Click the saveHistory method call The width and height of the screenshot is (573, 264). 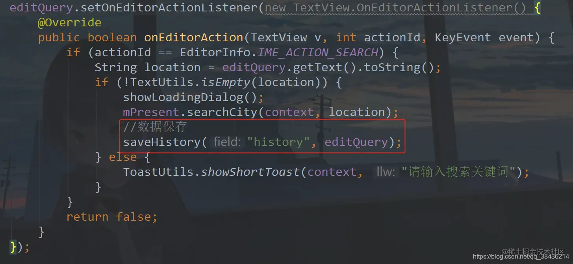click(162, 142)
